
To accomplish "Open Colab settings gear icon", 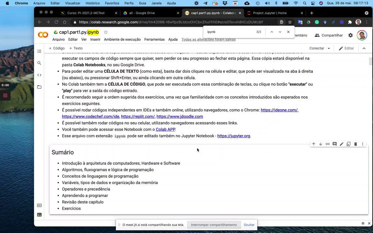I will point(350,35).
